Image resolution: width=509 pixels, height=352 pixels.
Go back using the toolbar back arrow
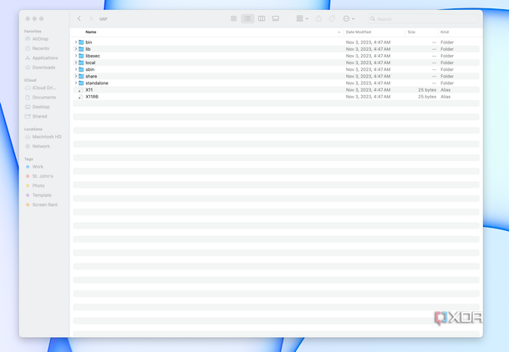click(79, 19)
